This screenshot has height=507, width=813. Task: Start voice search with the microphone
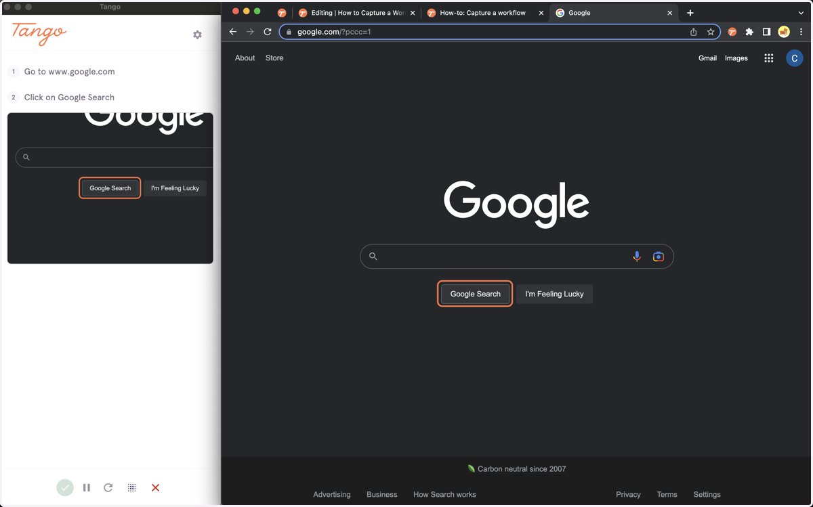[x=637, y=257]
